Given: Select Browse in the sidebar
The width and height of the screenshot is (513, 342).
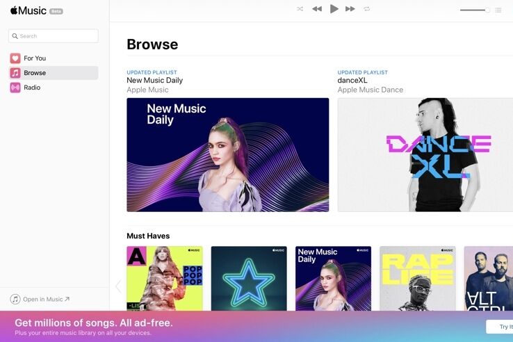Looking at the screenshot, I should click(54, 73).
